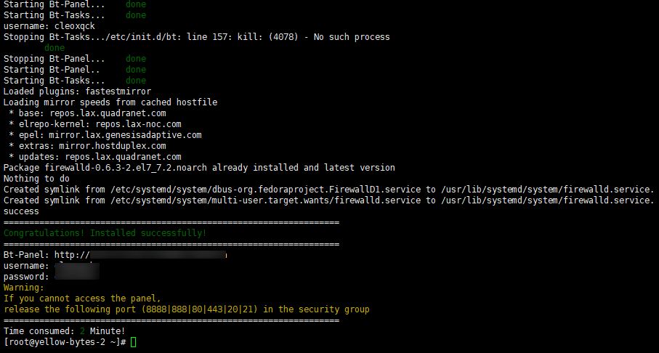This screenshot has height=353, width=659.
Task: Select the extras mirror.hostduplex.com mirror
Action: pos(112,146)
